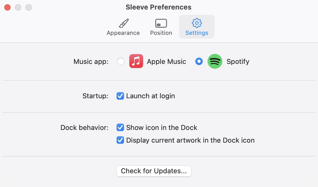The height and width of the screenshot is (187, 318).
Task: Close the Sleeve Preferences window
Action: point(7,7)
